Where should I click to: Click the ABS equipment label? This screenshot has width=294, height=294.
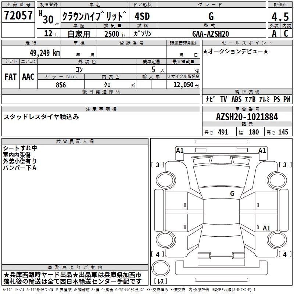[236, 99]
